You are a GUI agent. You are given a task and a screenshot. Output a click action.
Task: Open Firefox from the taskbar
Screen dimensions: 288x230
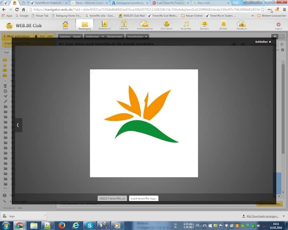[x=62, y=225]
